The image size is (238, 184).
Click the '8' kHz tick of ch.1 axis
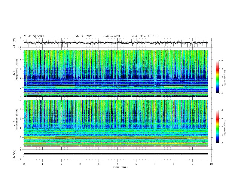point(21,60)
